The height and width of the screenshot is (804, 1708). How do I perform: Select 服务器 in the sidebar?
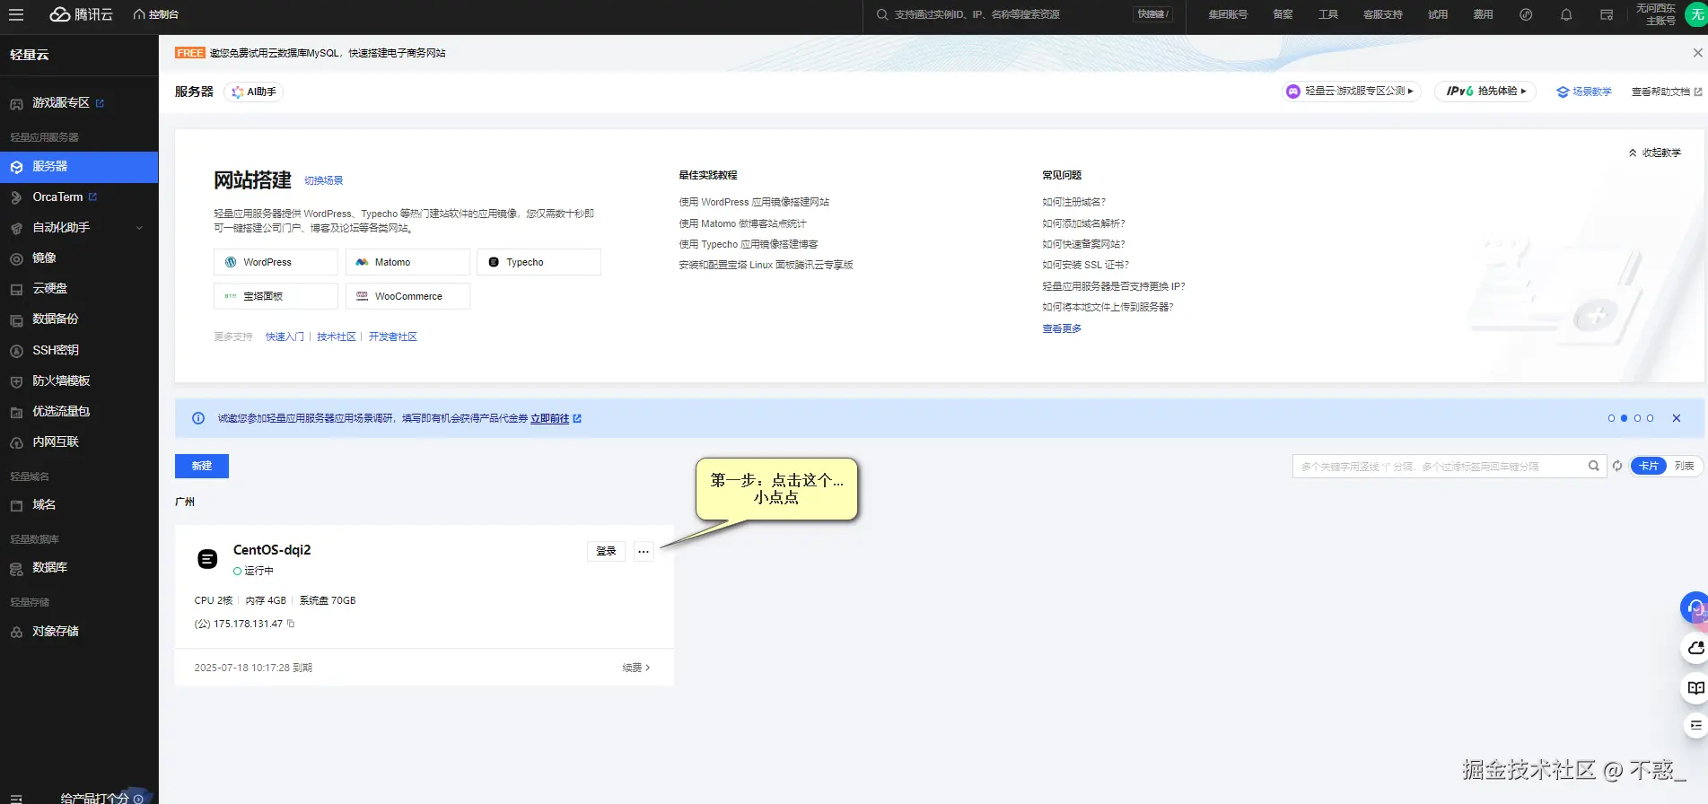[x=79, y=167]
